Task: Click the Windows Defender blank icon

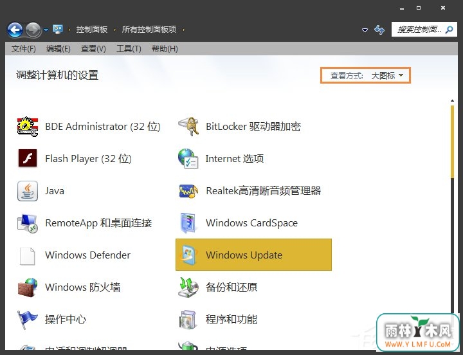Action: (27, 256)
